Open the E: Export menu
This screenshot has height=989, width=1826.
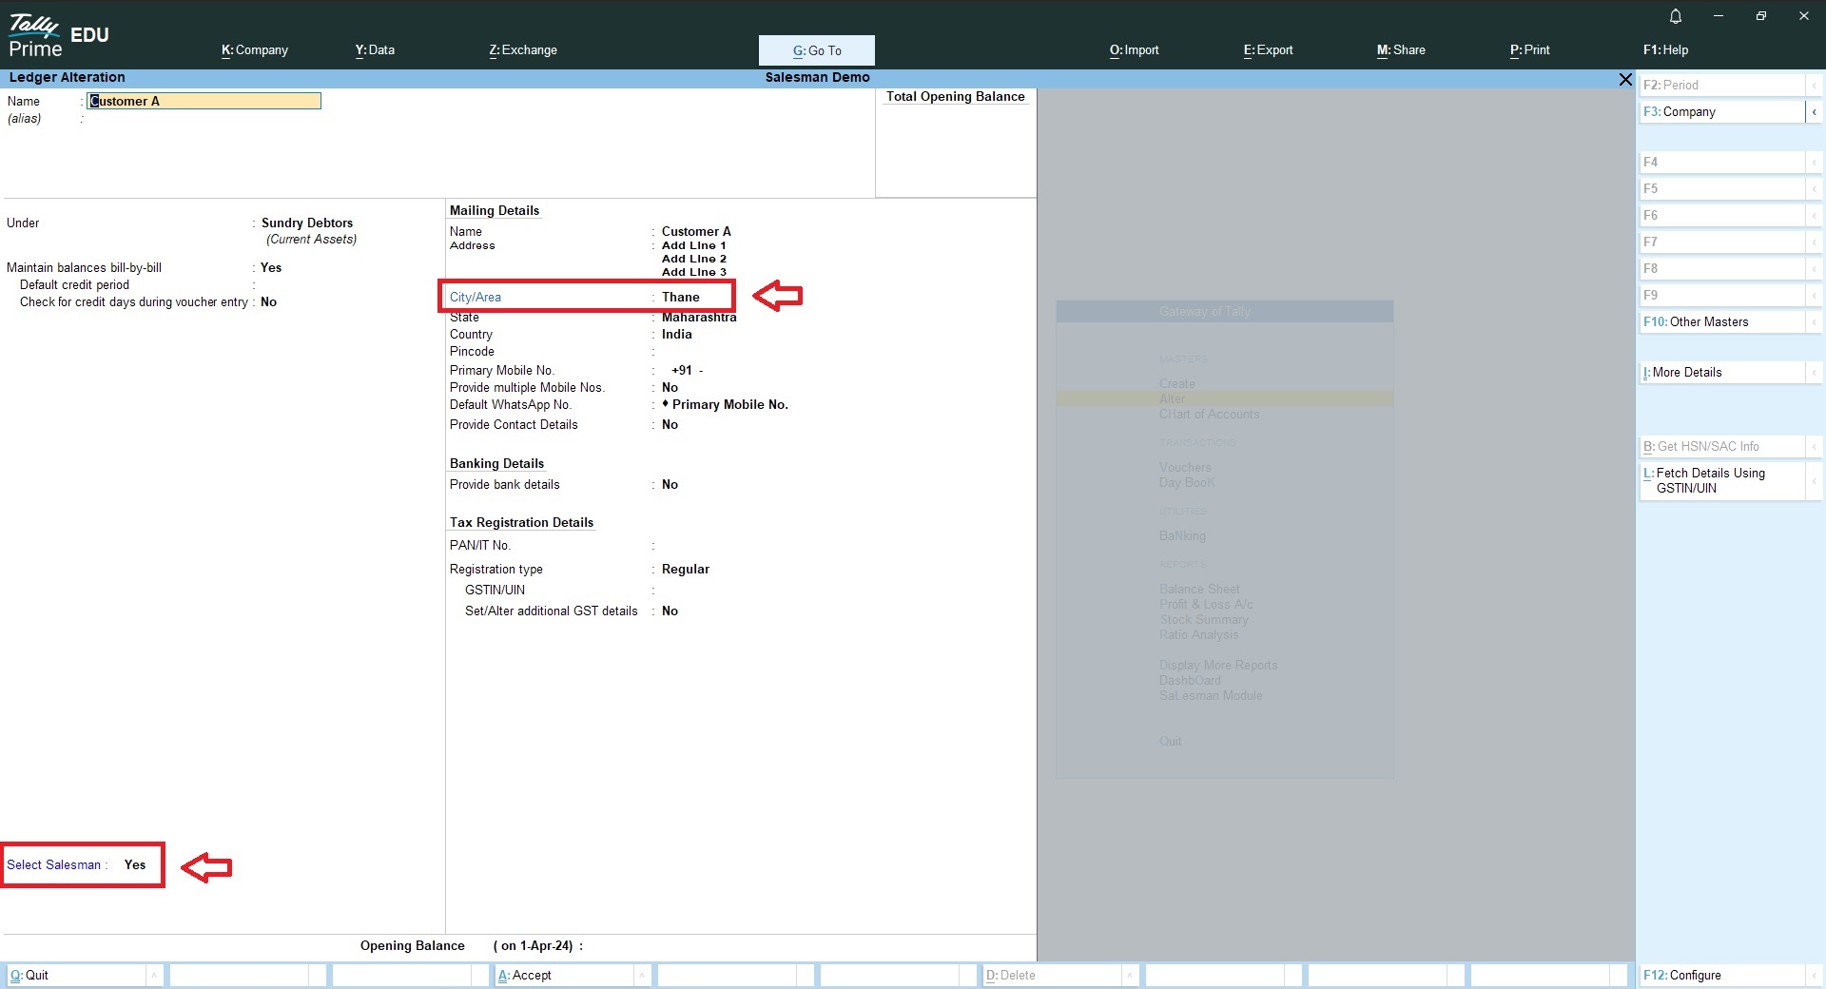pyautogui.click(x=1268, y=50)
